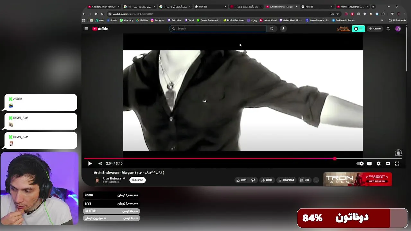Open the Hetzner Cloud bookmark
The image size is (411, 231).
pyautogui.click(x=268, y=20)
